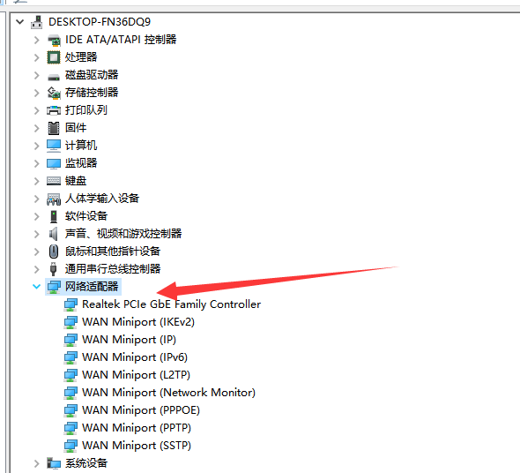Expand the 计算机 node
This screenshot has height=473, width=520.
[x=36, y=146]
